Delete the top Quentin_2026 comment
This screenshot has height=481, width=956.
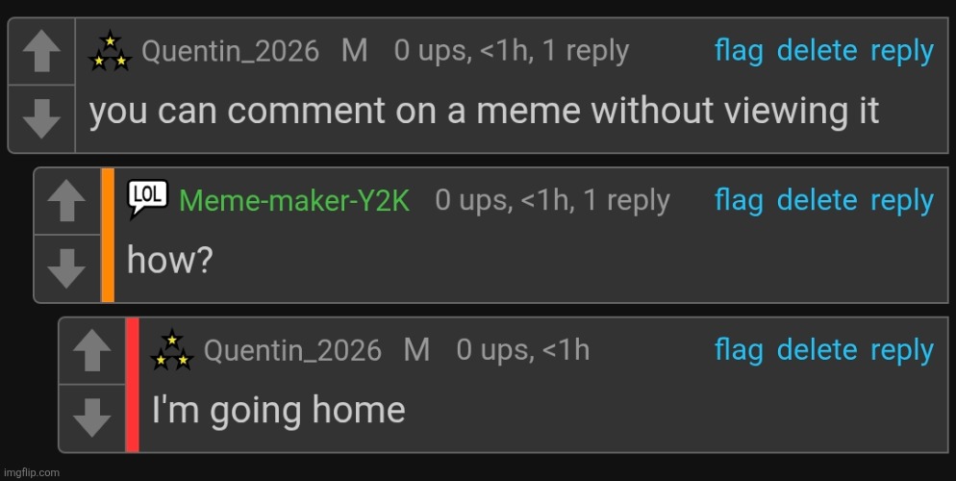[817, 51]
